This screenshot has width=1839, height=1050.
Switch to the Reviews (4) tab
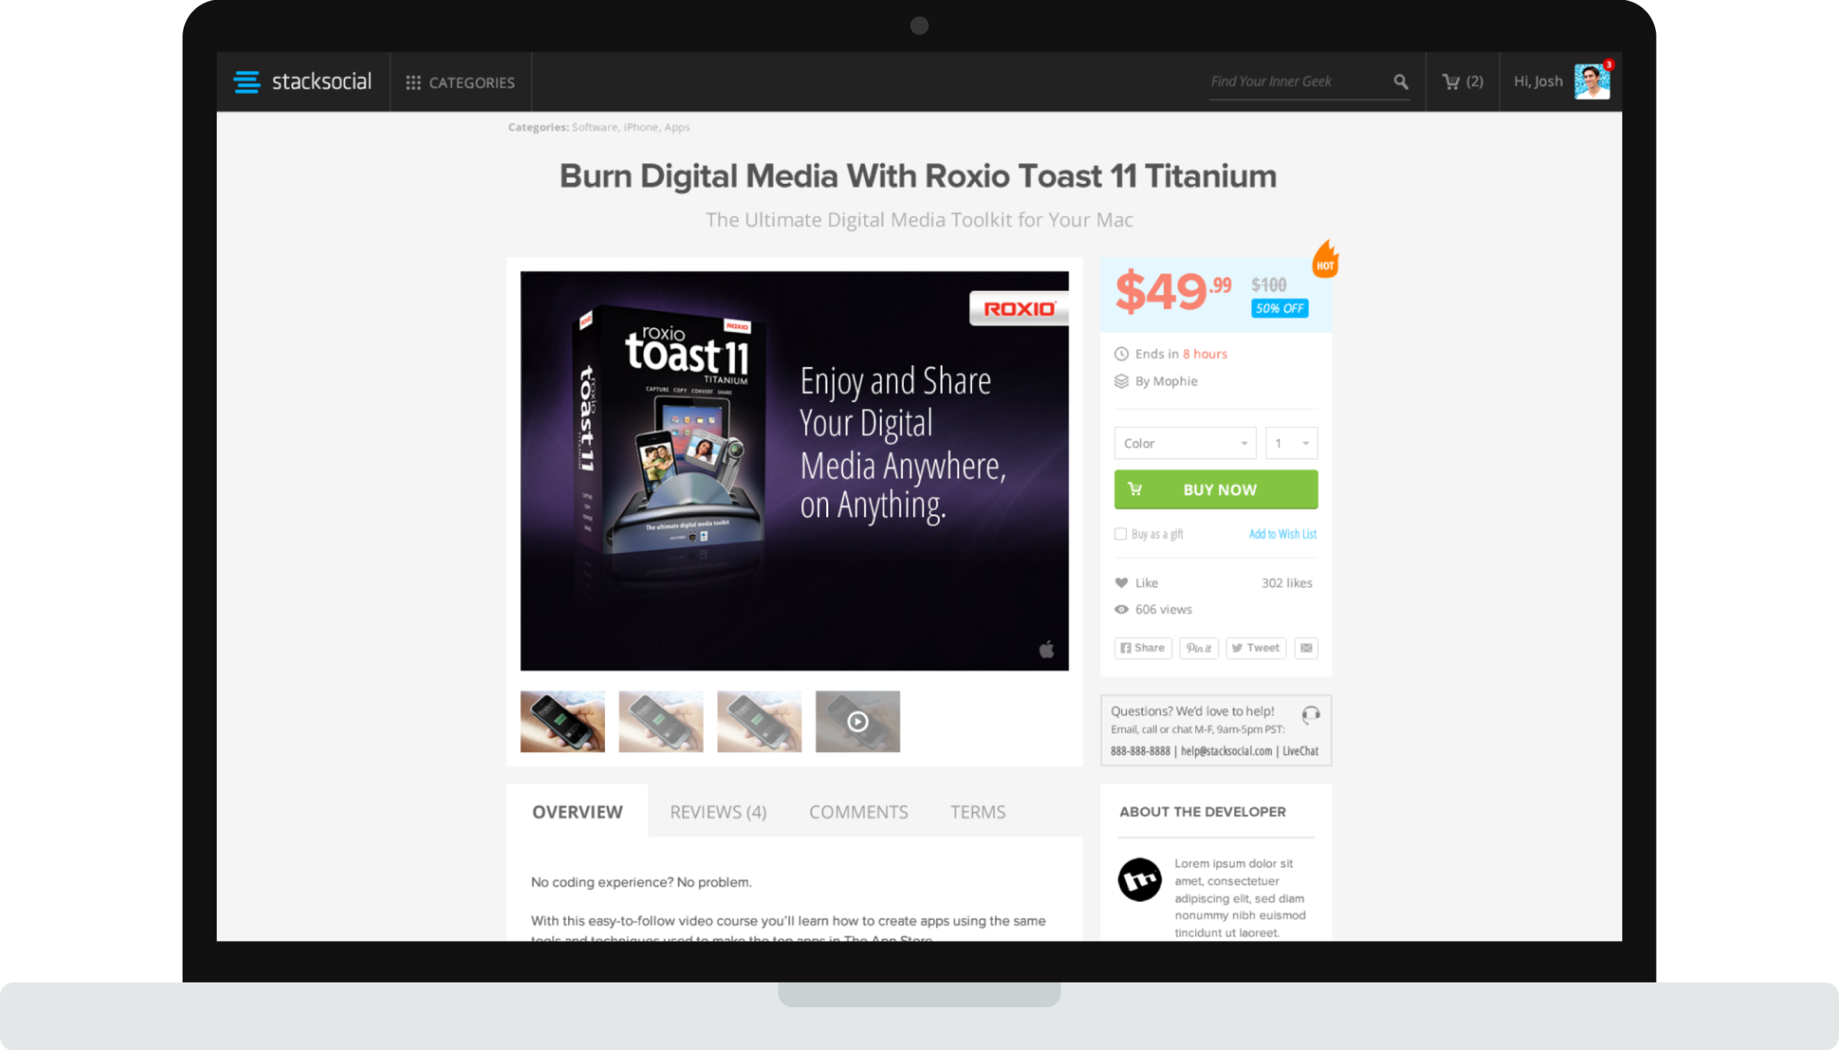pos(718,812)
